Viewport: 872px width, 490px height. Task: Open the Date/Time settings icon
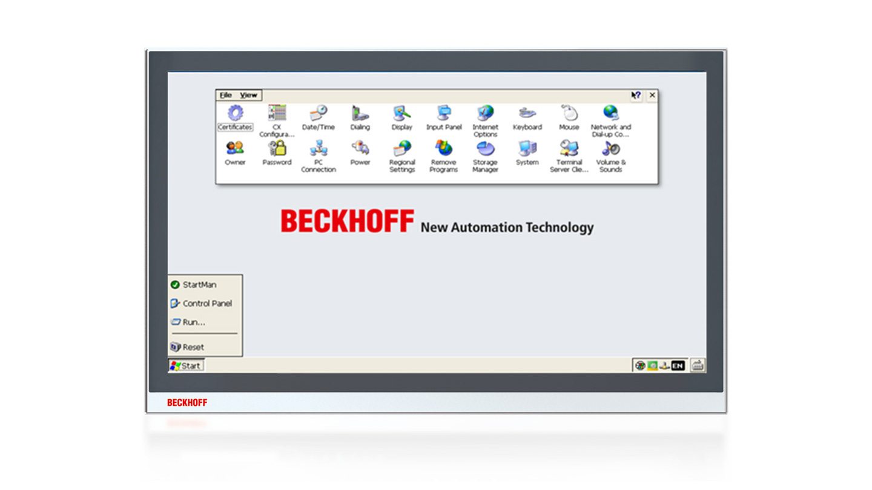(x=319, y=117)
